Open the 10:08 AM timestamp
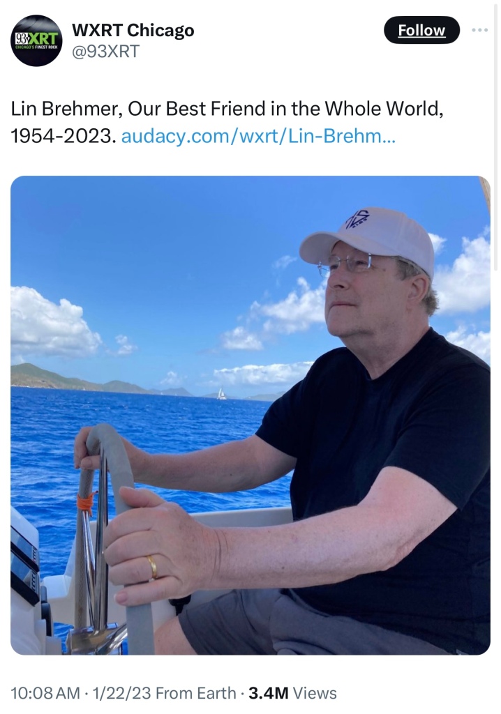The height and width of the screenshot is (714, 501). pos(45,693)
